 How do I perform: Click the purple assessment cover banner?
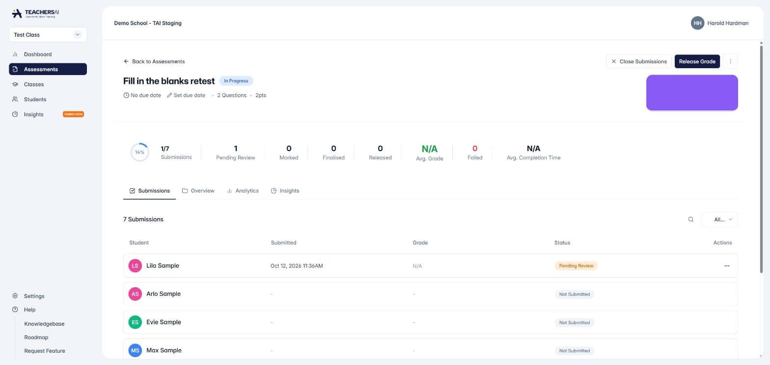point(692,92)
